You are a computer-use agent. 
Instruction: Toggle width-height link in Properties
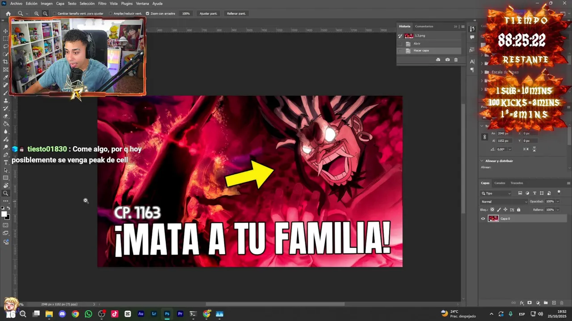[x=484, y=137]
